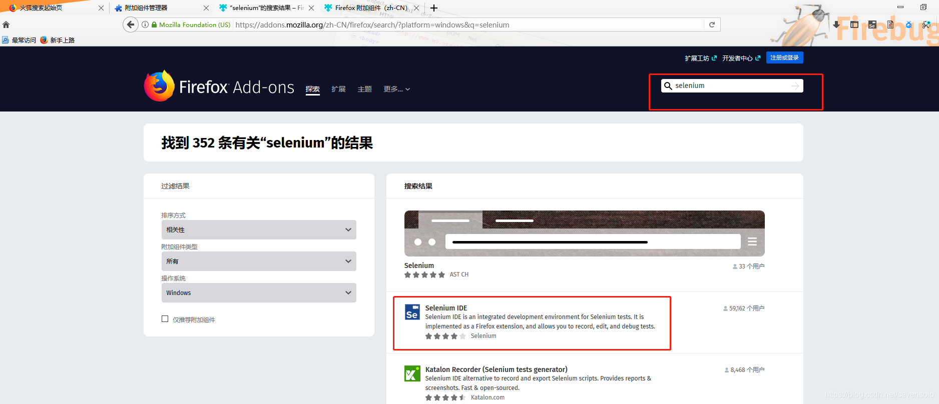
Task: Submit search with the arrow icon
Action: point(795,86)
